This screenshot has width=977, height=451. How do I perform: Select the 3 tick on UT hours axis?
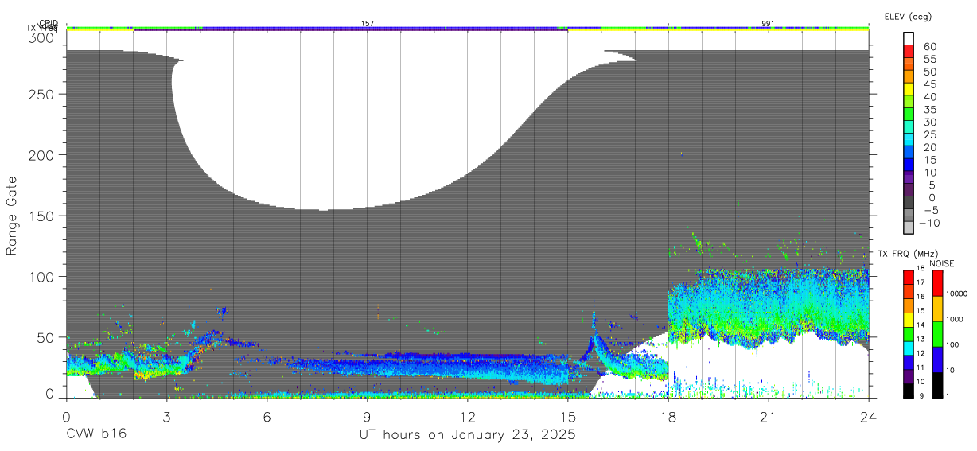click(x=166, y=416)
